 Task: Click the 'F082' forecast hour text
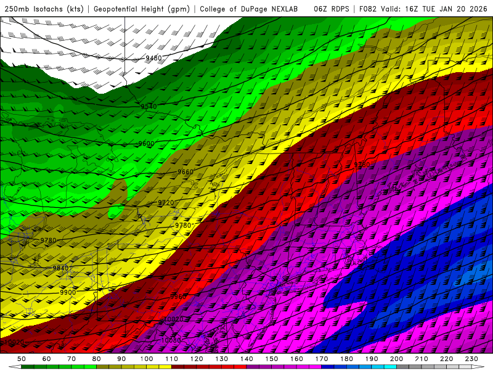(367, 9)
